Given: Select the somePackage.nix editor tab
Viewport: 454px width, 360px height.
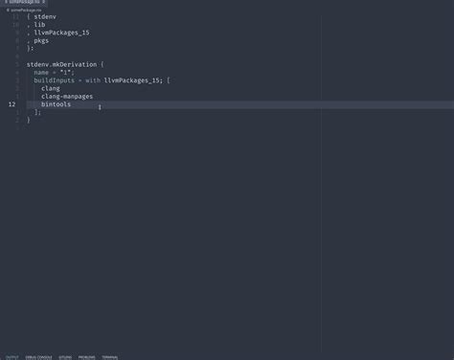Looking at the screenshot, I should [24, 2].
